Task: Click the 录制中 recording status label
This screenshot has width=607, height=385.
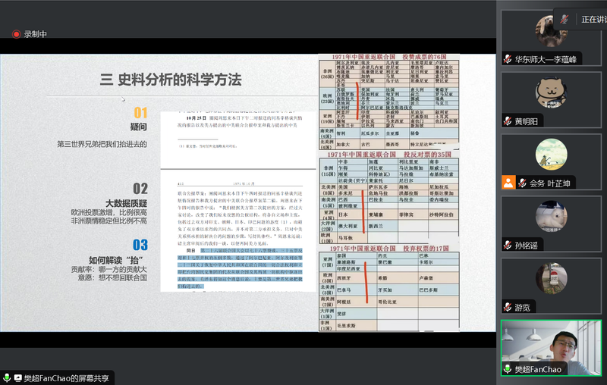Action: 35,34
